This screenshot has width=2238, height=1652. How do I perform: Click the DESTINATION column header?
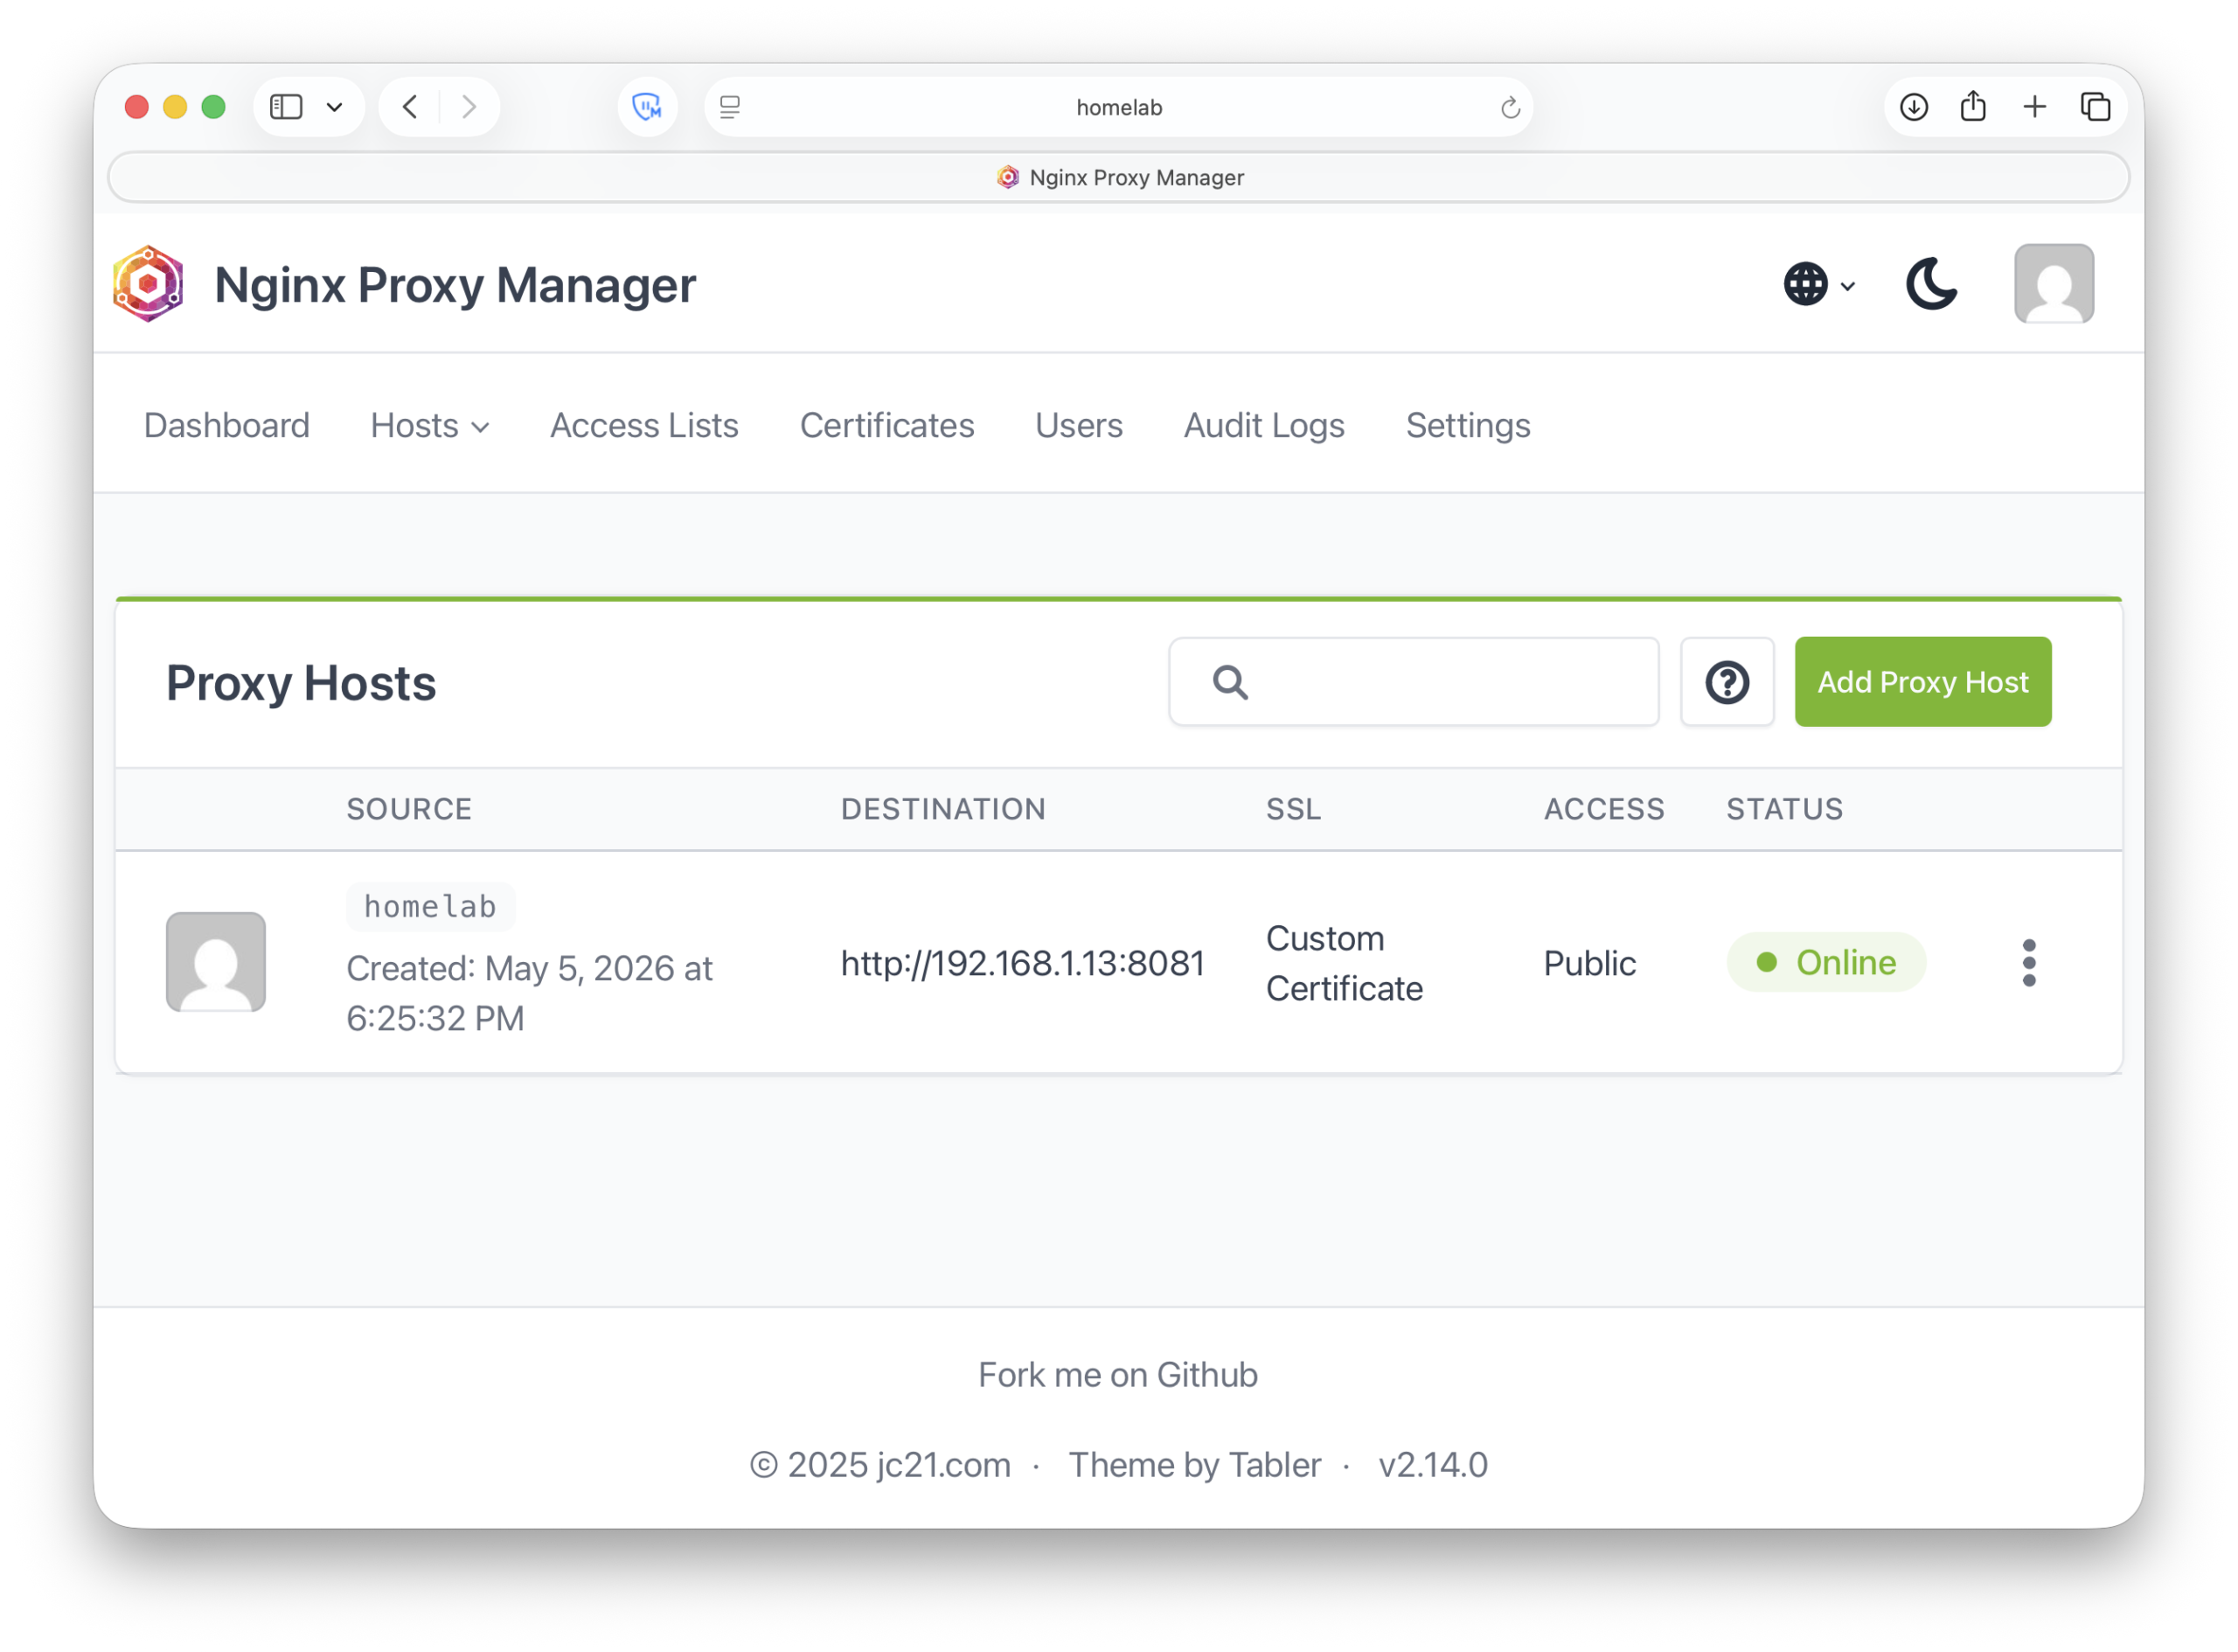943,809
